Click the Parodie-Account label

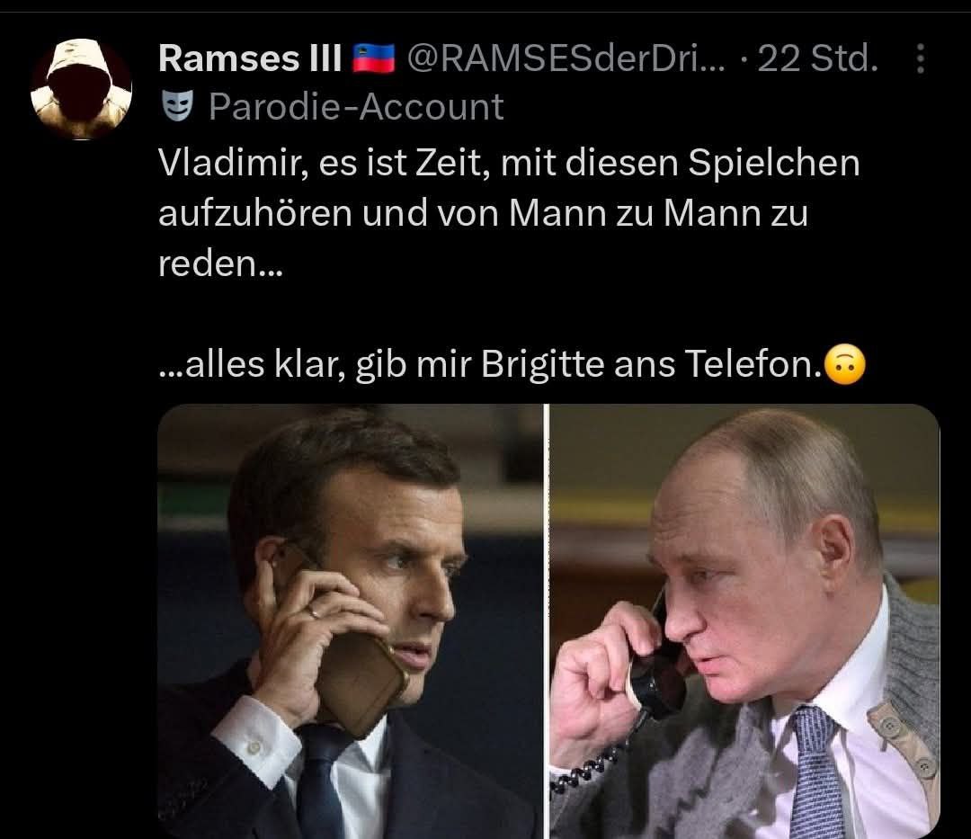click(356, 106)
